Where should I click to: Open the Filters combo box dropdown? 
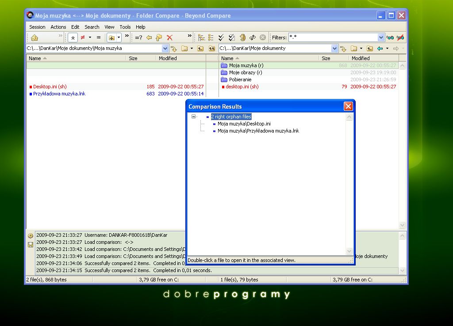tap(381, 38)
